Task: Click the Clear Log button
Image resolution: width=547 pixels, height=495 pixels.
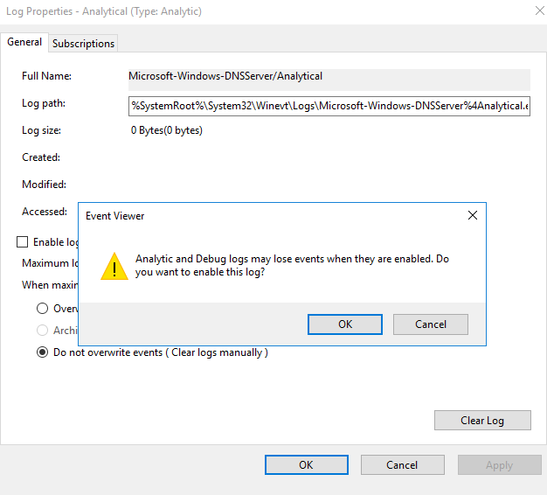Action: pos(482,421)
